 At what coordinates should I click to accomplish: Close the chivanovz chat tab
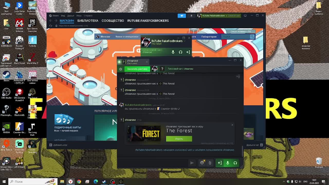pyautogui.click(x=147, y=62)
